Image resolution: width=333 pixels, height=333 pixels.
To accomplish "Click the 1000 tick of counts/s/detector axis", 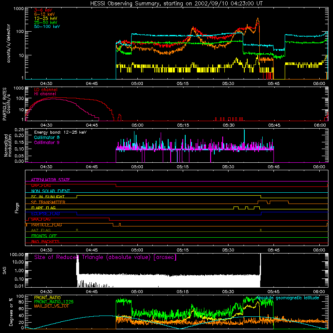I will pyautogui.click(x=19, y=9).
